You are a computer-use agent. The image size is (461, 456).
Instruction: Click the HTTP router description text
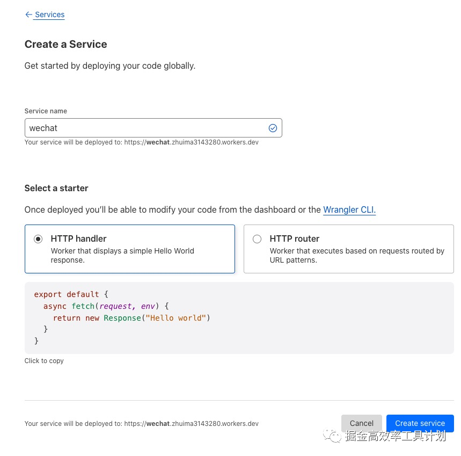coord(357,256)
